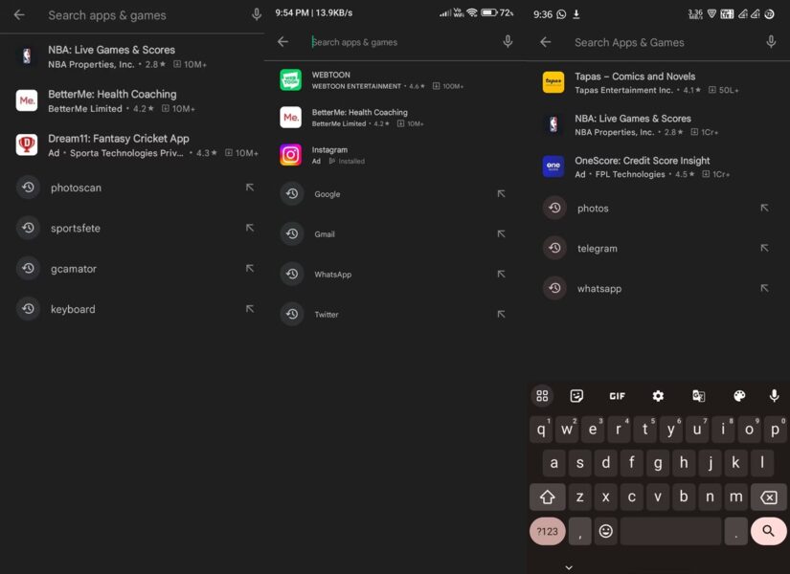
Task: Tap the letter "m" key
Action: tap(735, 497)
